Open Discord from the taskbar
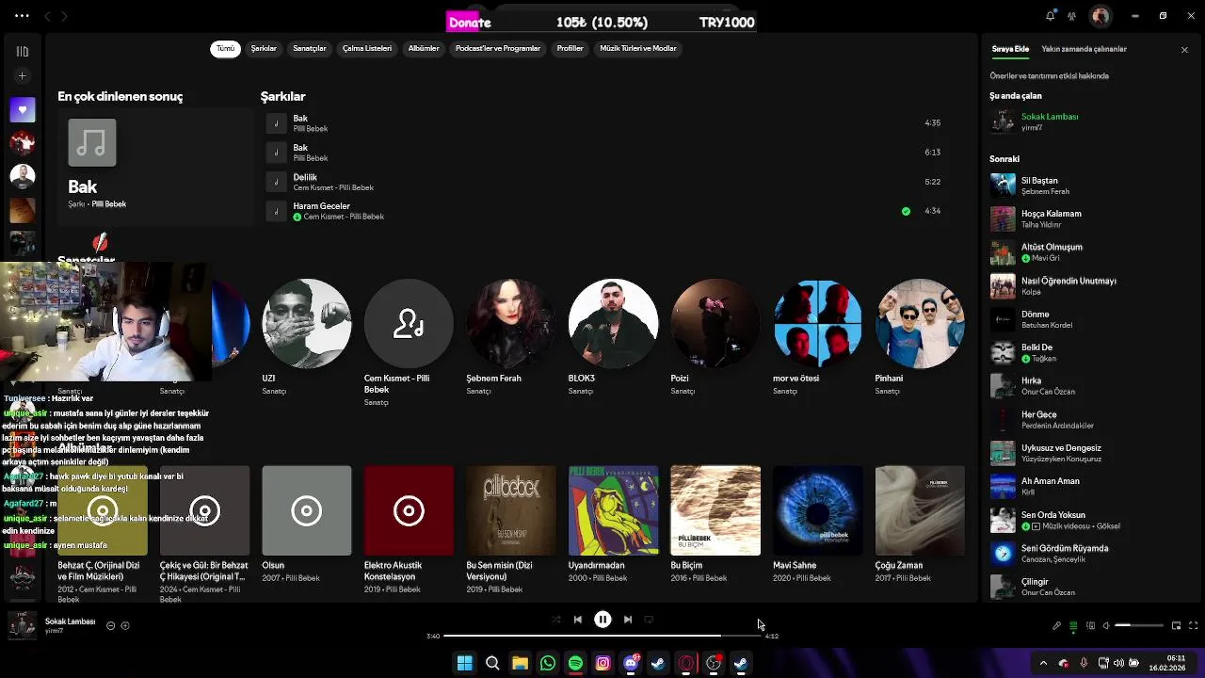 [x=631, y=664]
